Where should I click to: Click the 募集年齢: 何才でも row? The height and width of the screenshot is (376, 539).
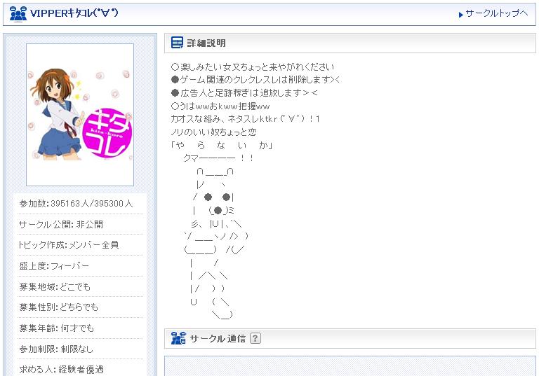coord(80,328)
